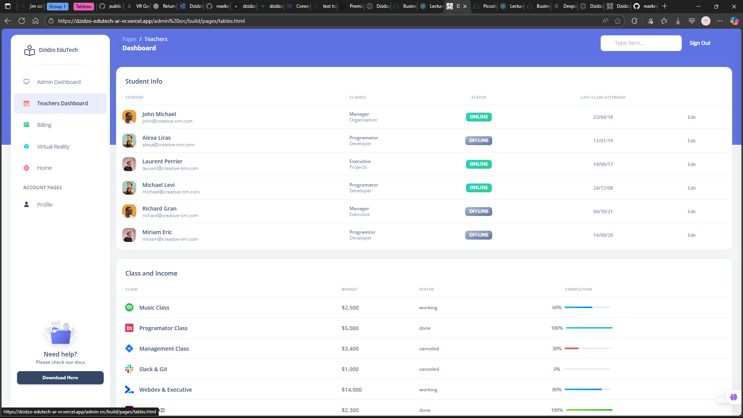Open the browser settings and more menu
This screenshot has height=418, width=743.
click(719, 21)
